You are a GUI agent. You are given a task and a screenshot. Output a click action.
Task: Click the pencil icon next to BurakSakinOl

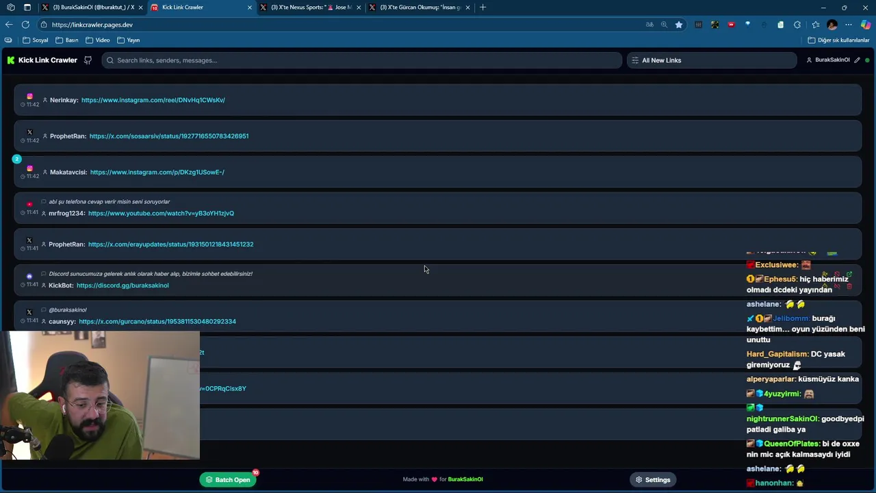point(857,60)
